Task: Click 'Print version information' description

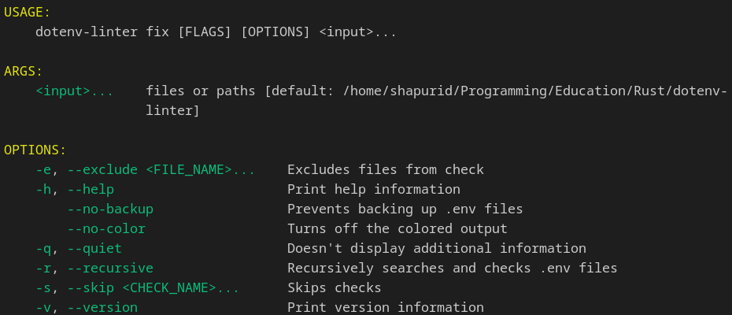Action: [x=386, y=307]
